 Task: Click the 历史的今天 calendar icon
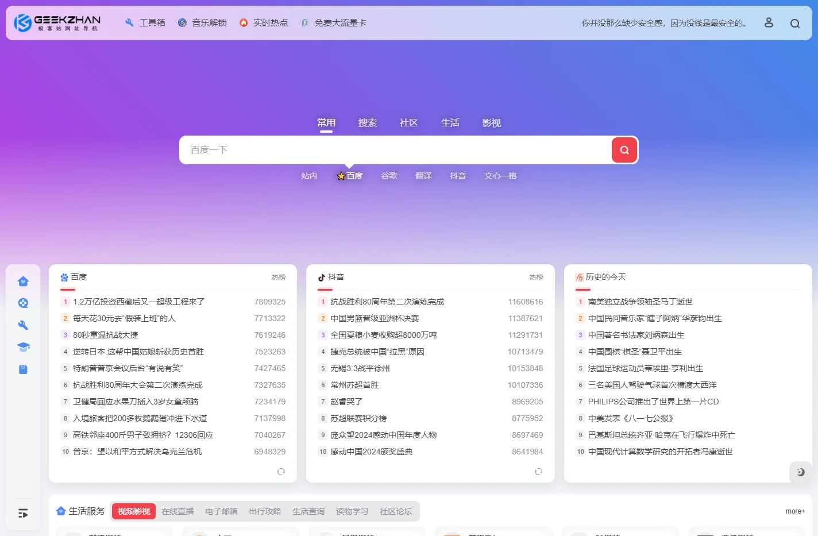point(580,277)
